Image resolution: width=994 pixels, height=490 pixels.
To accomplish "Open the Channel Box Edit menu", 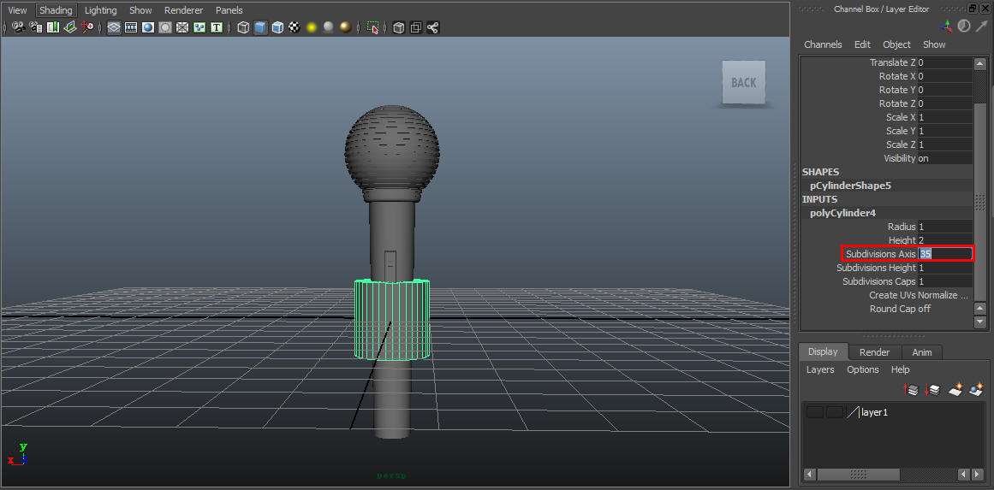I will pos(862,44).
